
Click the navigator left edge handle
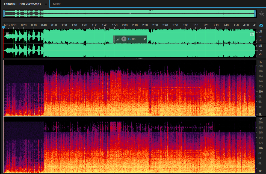(4, 14)
